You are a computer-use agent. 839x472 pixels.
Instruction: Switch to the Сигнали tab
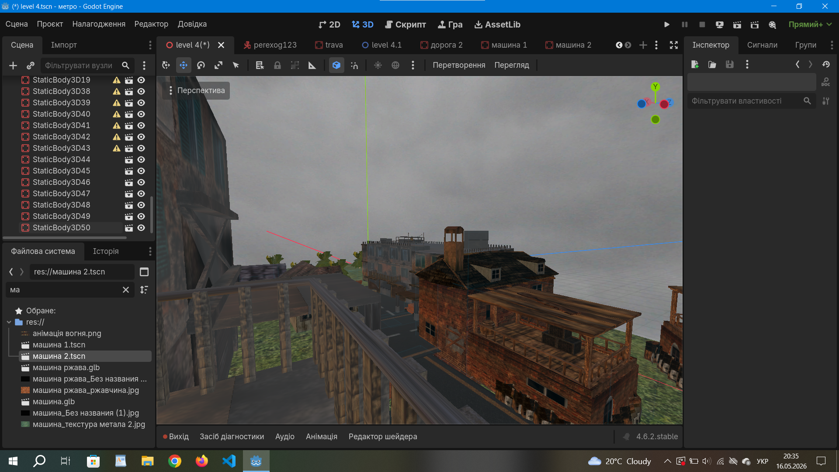(762, 45)
